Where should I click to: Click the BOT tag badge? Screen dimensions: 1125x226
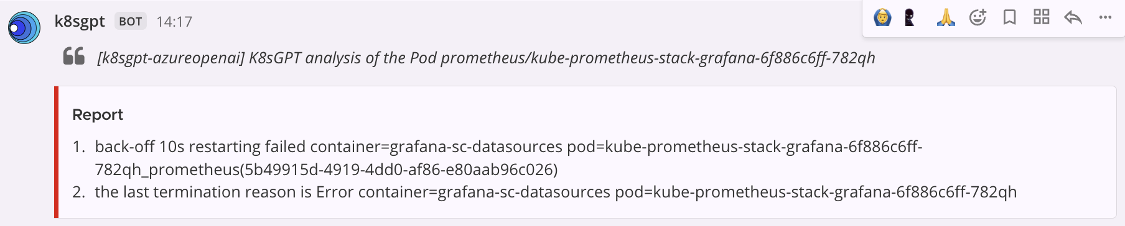point(131,22)
